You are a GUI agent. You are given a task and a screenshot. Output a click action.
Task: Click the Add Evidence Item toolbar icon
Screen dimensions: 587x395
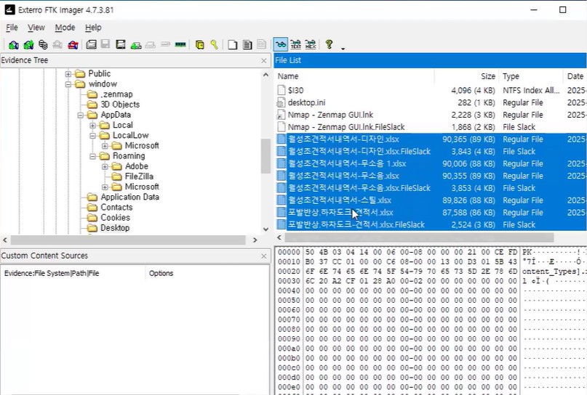pyautogui.click(x=14, y=45)
